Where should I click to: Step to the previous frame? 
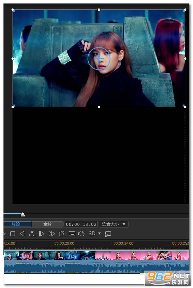[x=23, y=234]
